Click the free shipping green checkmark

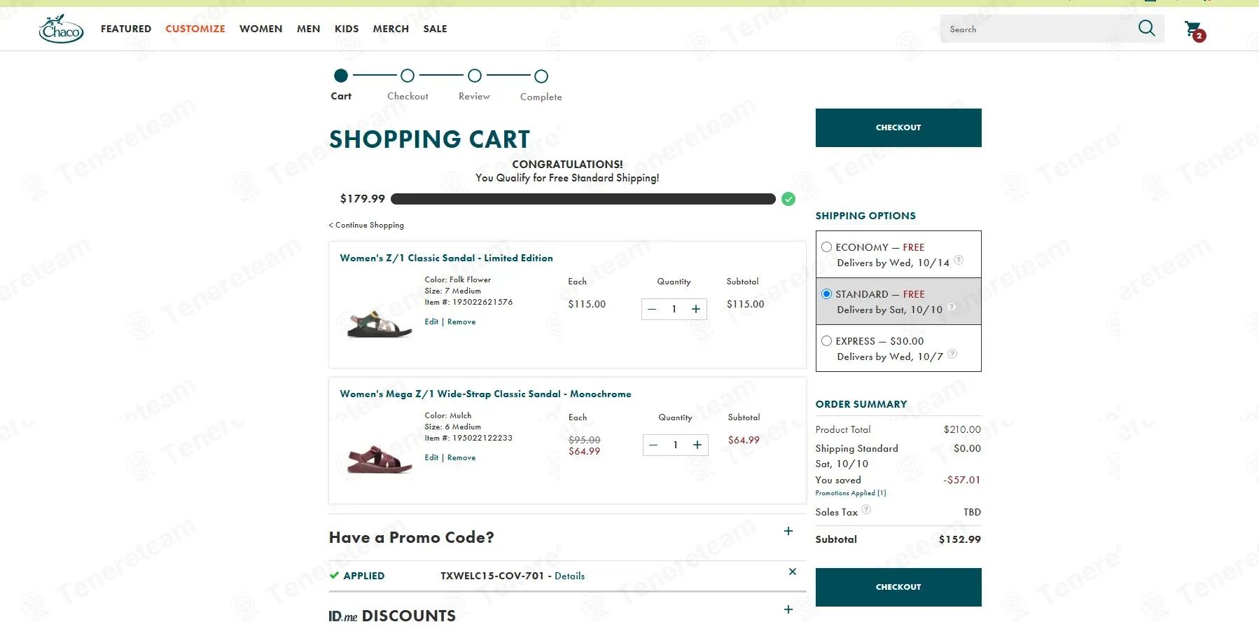tap(788, 199)
